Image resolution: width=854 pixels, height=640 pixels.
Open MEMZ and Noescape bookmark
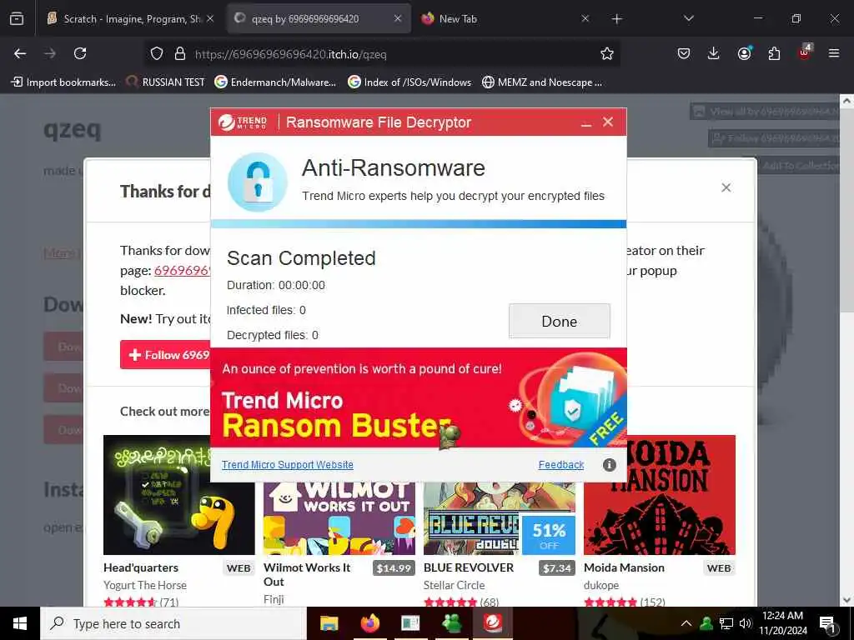(x=542, y=82)
